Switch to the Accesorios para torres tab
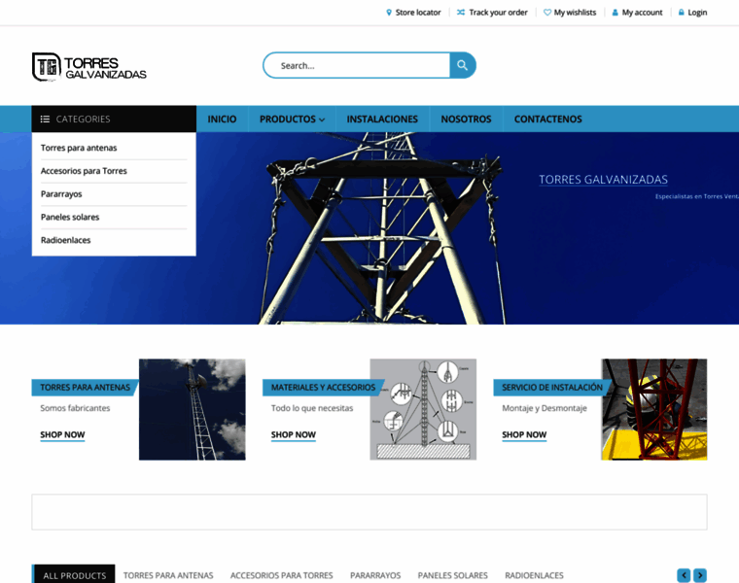 (x=281, y=575)
